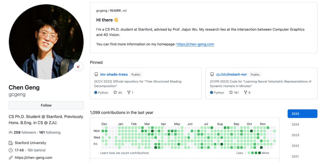
Task: Click the fork icon on instant-nvr
Action: (x=246, y=93)
